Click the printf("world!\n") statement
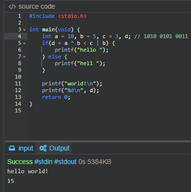Image resolution: width=191 pixels, height=192 pixels. pyautogui.click(x=72, y=83)
